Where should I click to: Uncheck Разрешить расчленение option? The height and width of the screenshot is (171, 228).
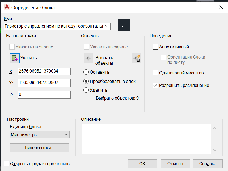click(155, 85)
